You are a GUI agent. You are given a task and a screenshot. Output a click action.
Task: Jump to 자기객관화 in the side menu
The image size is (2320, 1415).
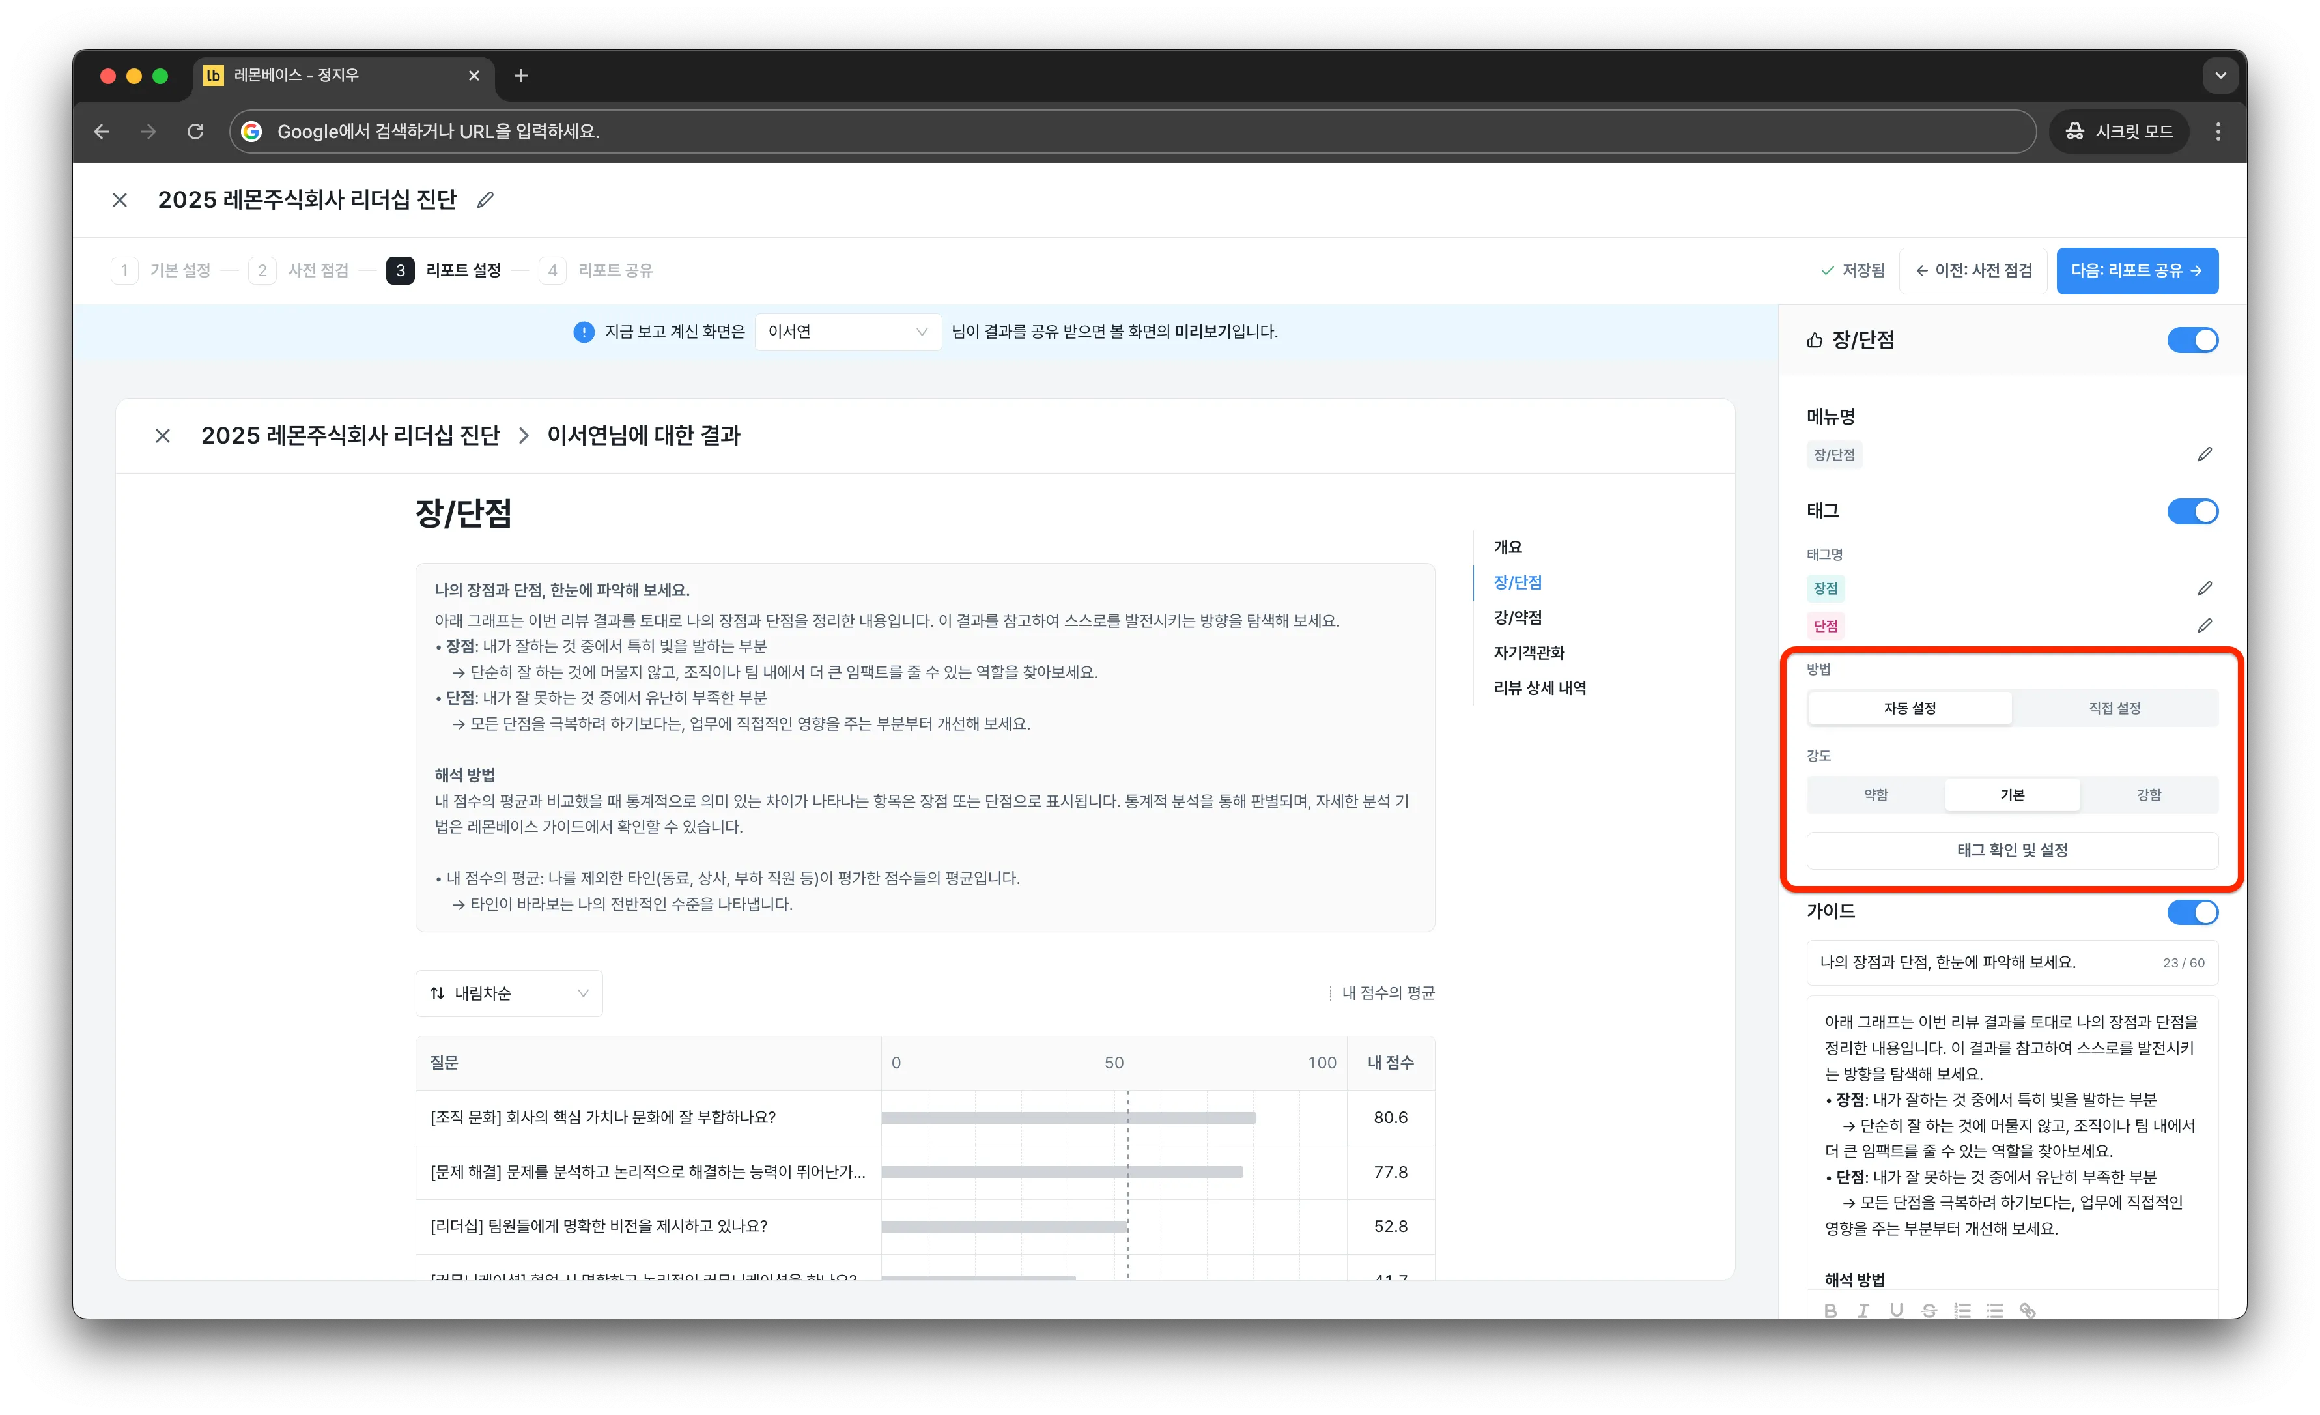tap(1528, 652)
